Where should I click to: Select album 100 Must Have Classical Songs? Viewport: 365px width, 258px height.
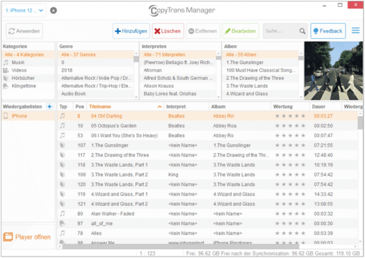click(x=260, y=71)
